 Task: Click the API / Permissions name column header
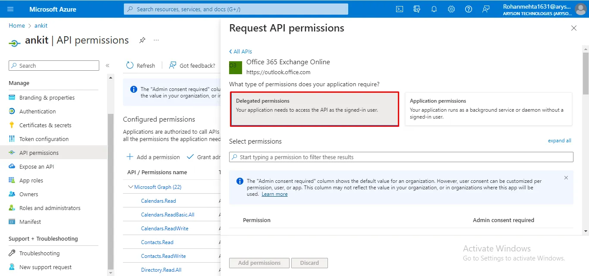pos(157,172)
